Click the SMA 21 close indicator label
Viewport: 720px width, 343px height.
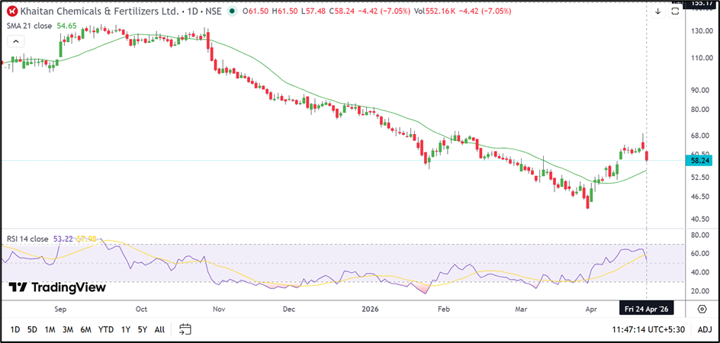(31, 26)
